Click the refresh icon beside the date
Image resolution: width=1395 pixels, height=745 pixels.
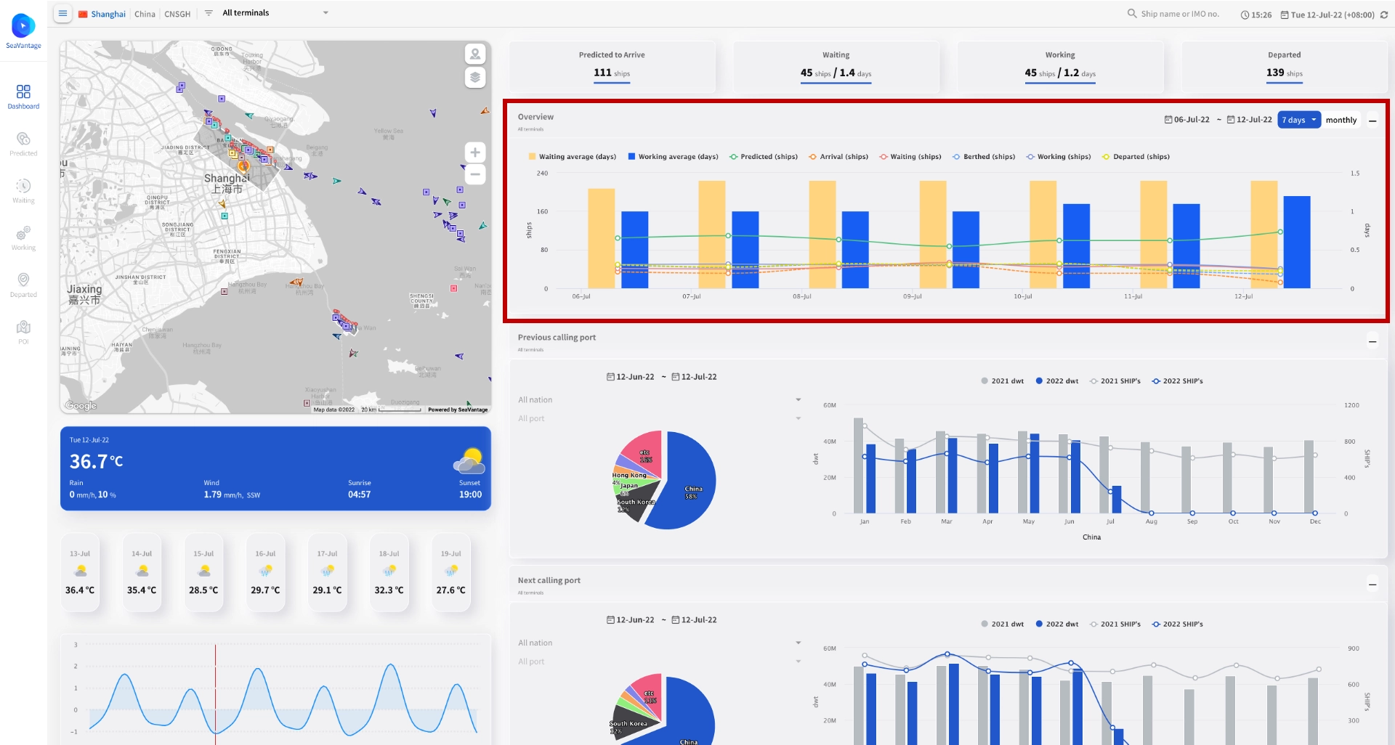click(x=1384, y=15)
